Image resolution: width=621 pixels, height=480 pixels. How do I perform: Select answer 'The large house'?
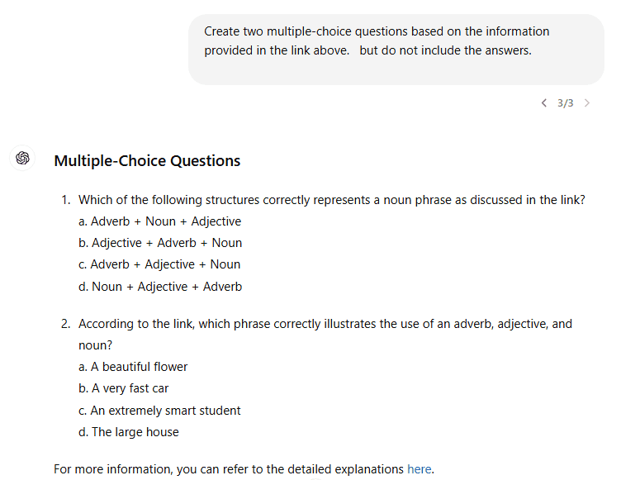click(x=128, y=432)
